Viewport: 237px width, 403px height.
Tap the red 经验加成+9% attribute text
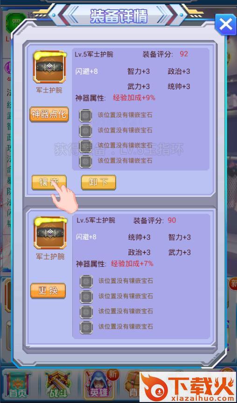click(134, 97)
